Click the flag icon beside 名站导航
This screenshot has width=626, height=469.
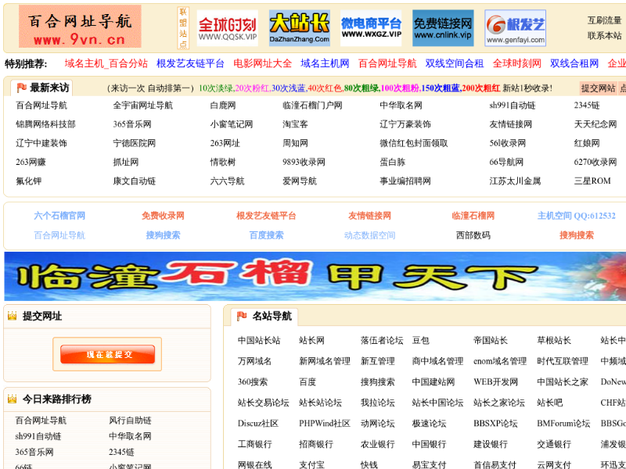pos(242,316)
